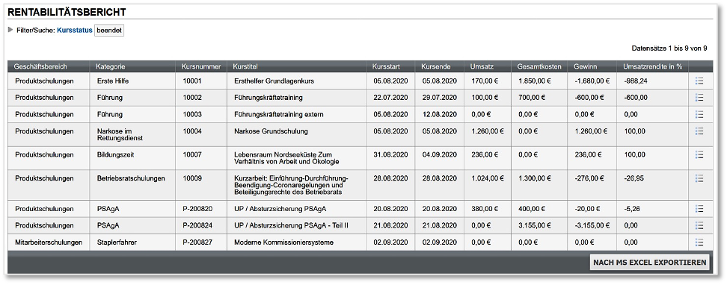Expand the Filter/Suche disclosure triangle
The width and height of the screenshot is (727, 285).
(x=10, y=31)
